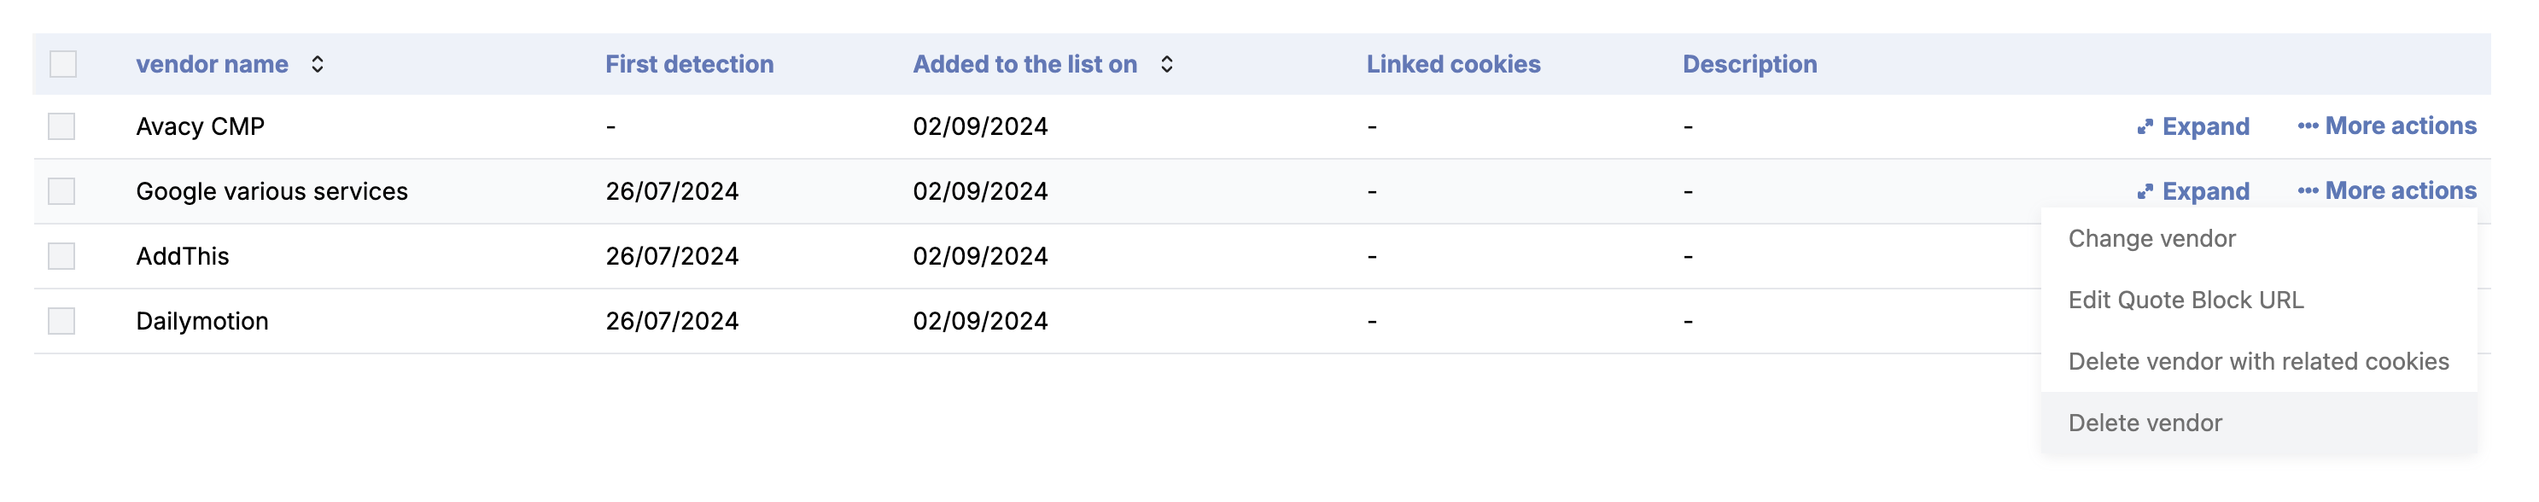Click expand arrows icon for Avacy CMP
The width and height of the screenshot is (2539, 502).
(x=2145, y=127)
